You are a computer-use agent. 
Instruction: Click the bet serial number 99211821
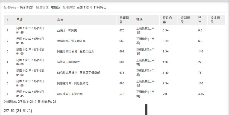pyautogui.click(x=27, y=7)
